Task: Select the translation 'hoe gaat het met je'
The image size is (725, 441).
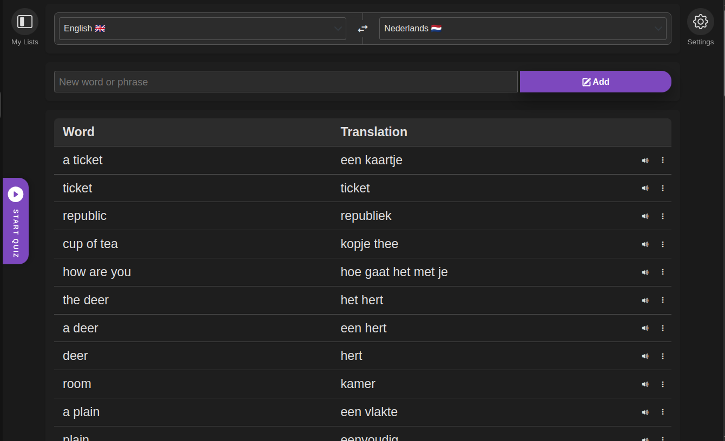Action: point(394,272)
